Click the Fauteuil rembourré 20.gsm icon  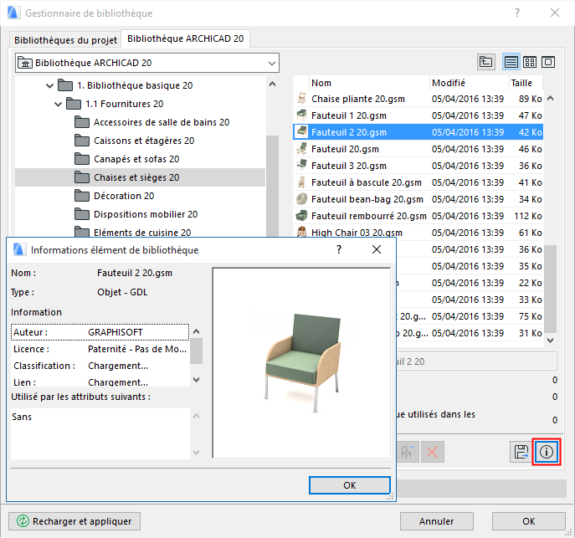coord(301,216)
